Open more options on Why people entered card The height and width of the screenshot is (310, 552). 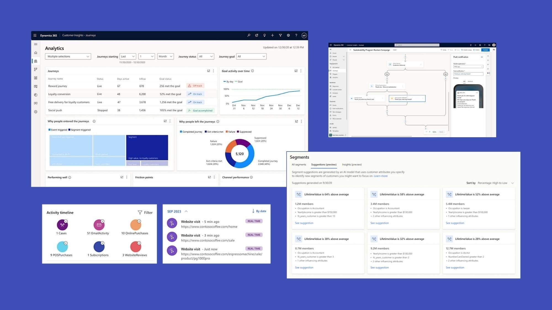coord(170,121)
